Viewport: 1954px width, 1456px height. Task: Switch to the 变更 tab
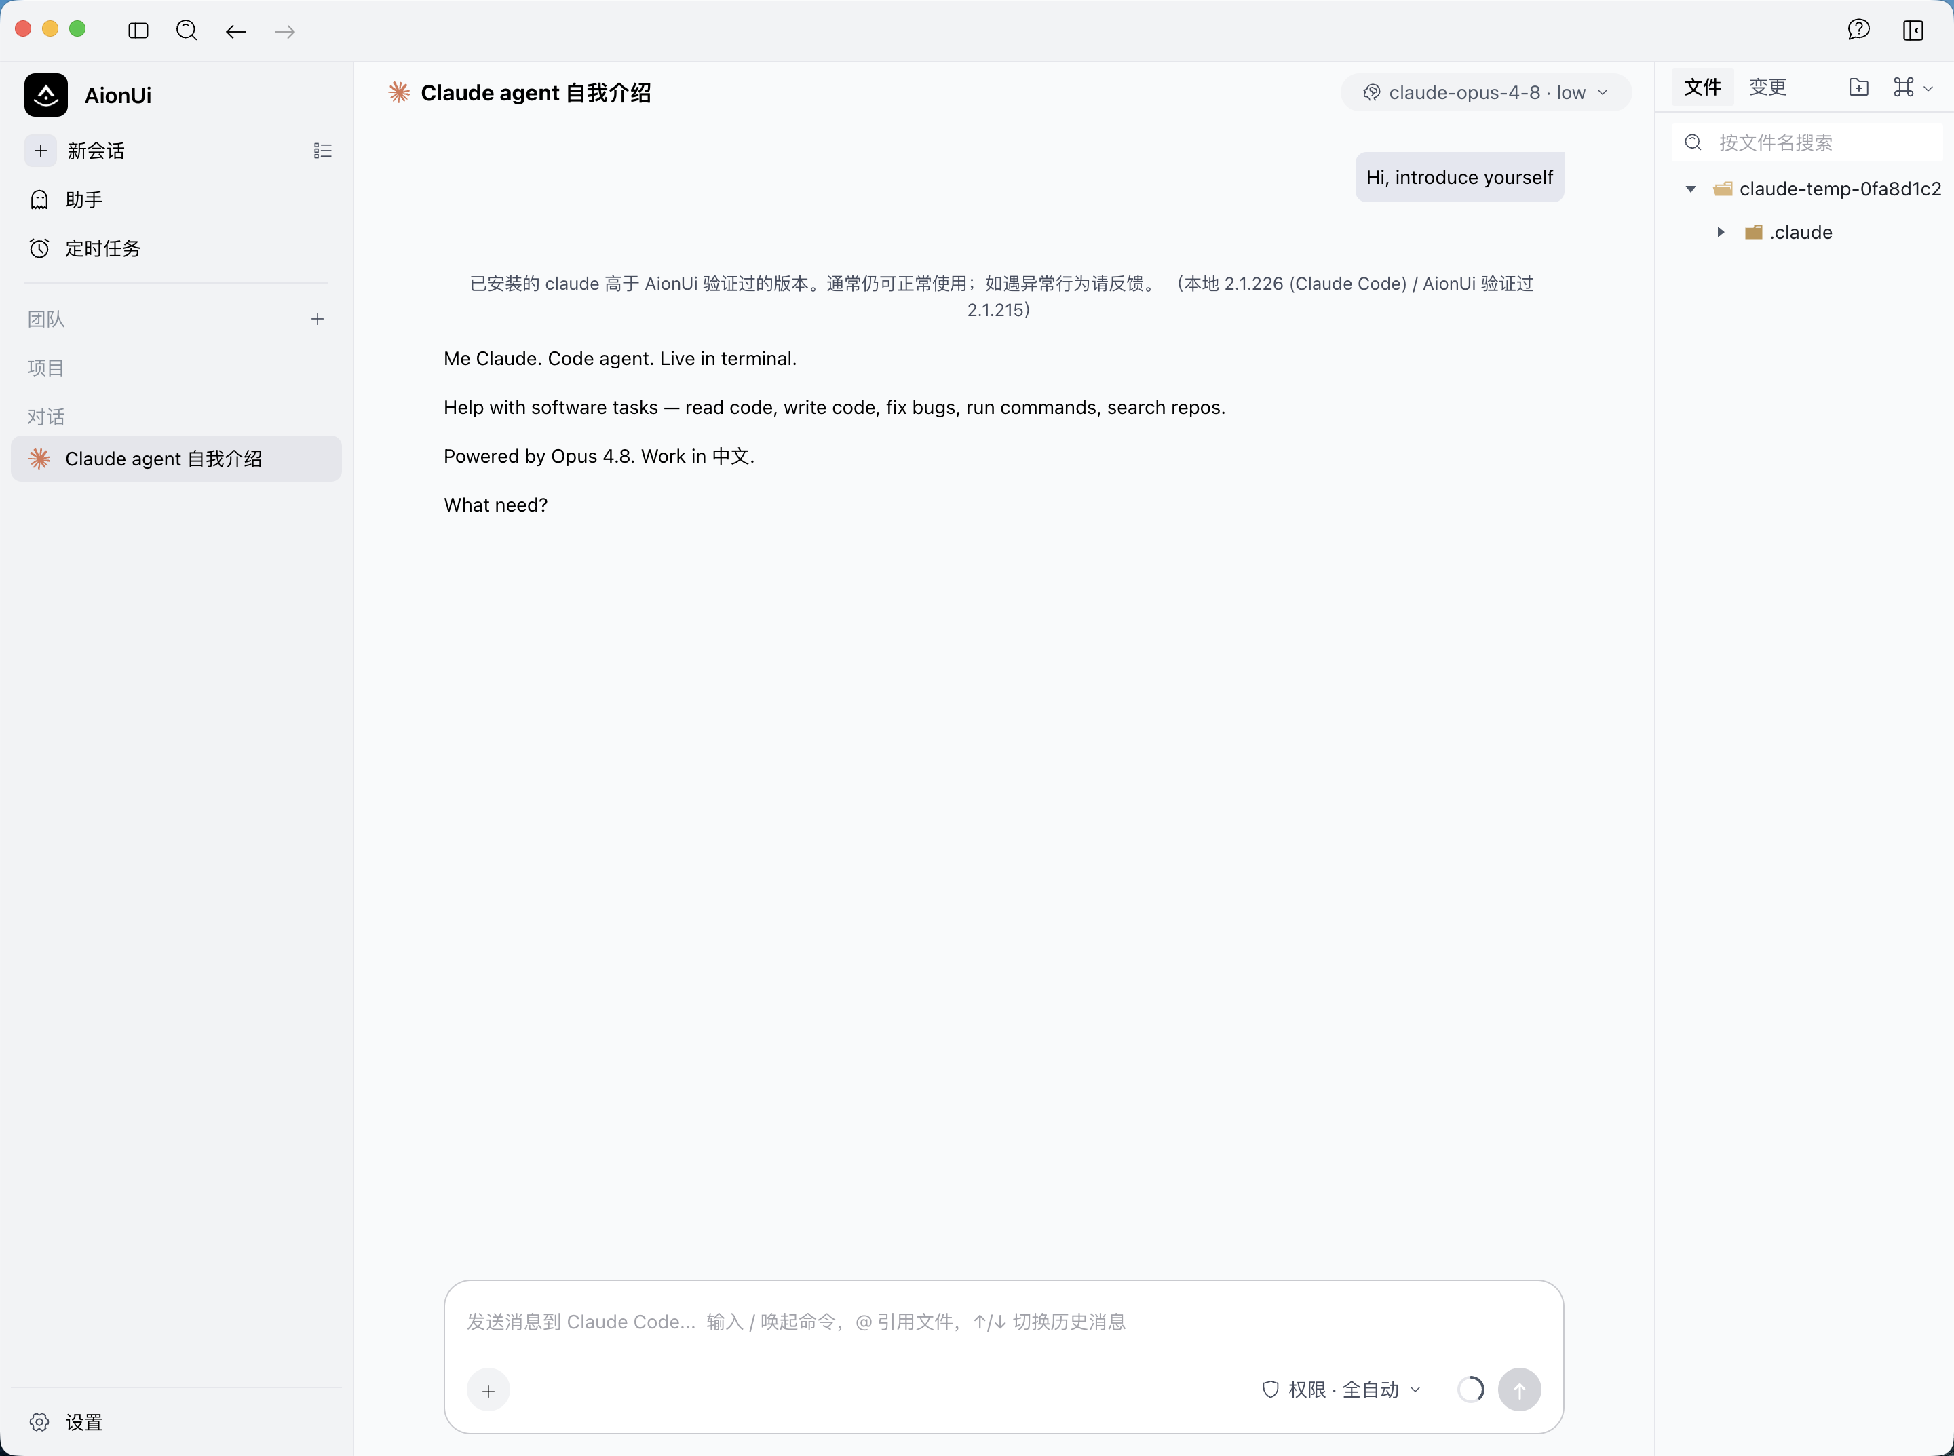[x=1767, y=88]
